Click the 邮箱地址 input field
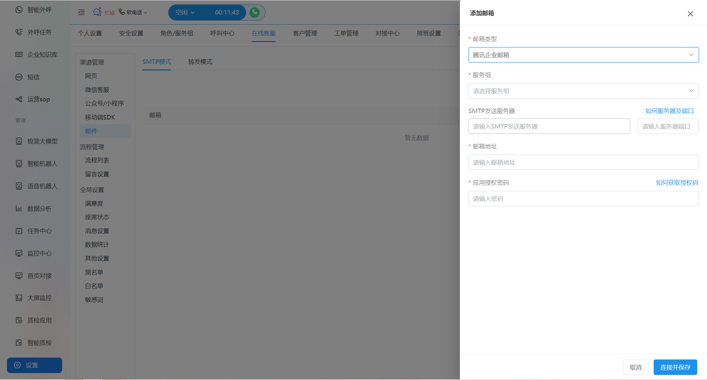The width and height of the screenshot is (707, 380). coord(583,162)
